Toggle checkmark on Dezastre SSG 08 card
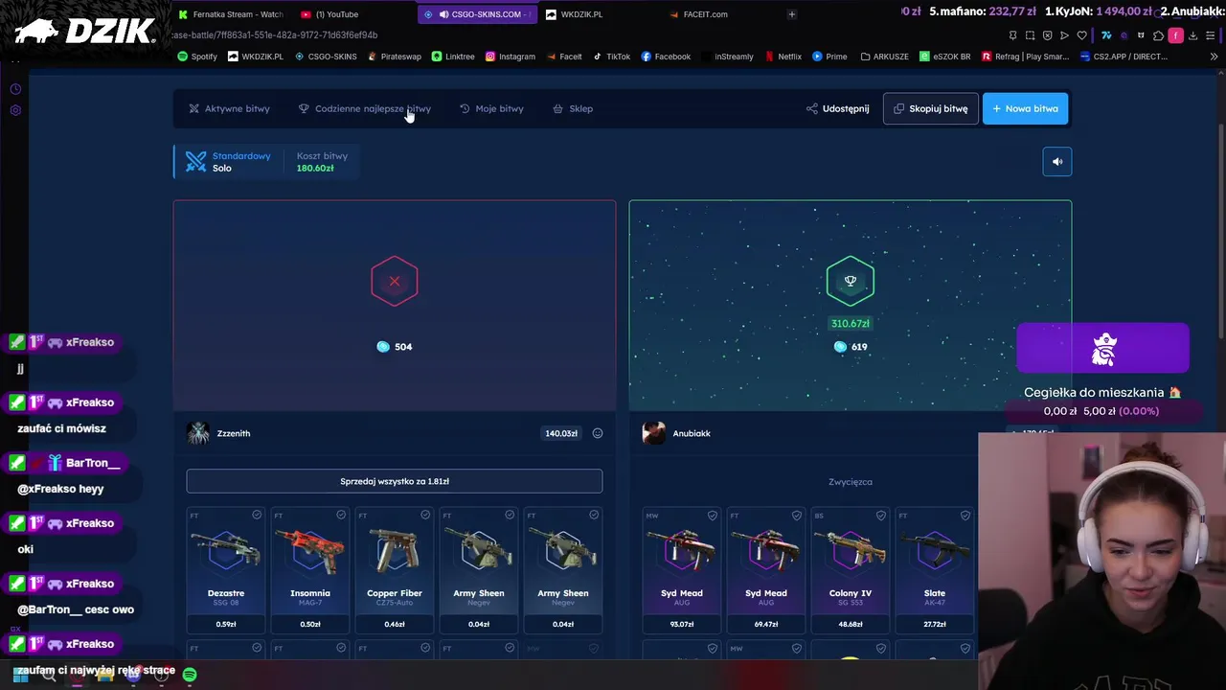 point(257,516)
